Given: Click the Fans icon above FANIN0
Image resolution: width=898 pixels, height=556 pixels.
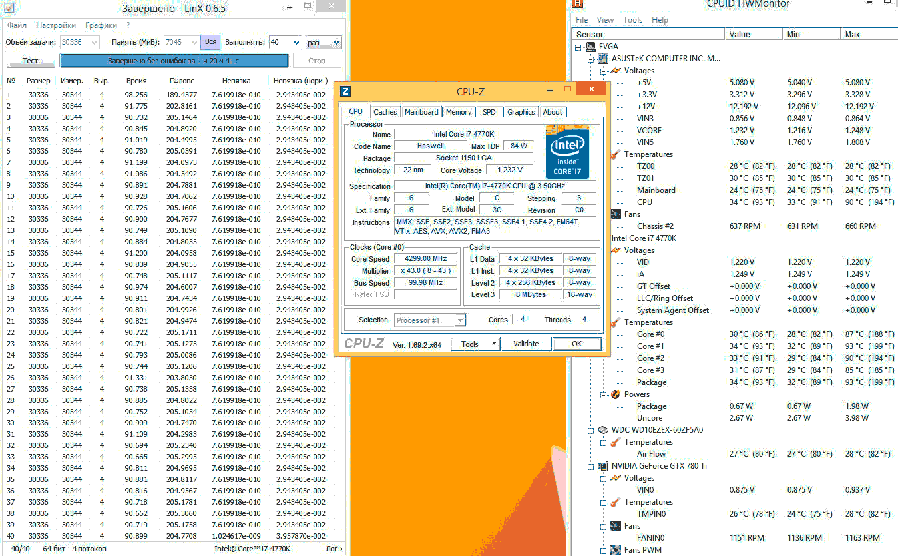Looking at the screenshot, I should tap(616, 526).
